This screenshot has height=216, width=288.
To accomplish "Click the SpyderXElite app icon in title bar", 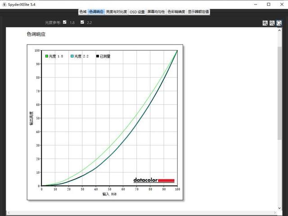I will click(x=4, y=4).
